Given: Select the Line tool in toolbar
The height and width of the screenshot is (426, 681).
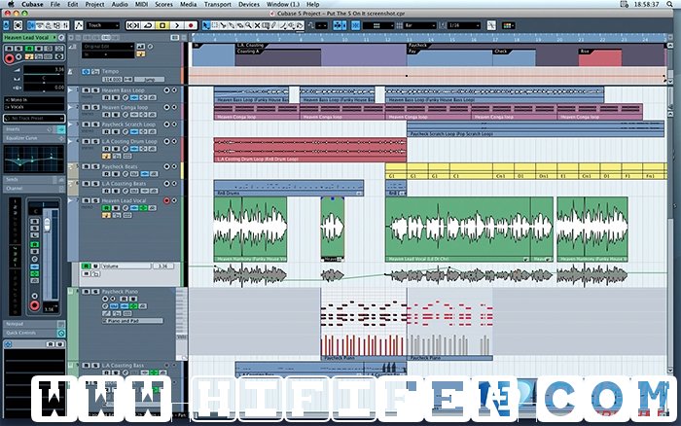Looking at the screenshot, I should 282,25.
